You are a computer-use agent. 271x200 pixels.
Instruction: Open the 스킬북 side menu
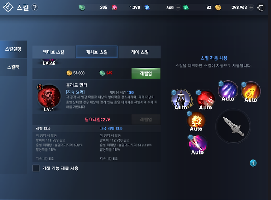click(13, 67)
